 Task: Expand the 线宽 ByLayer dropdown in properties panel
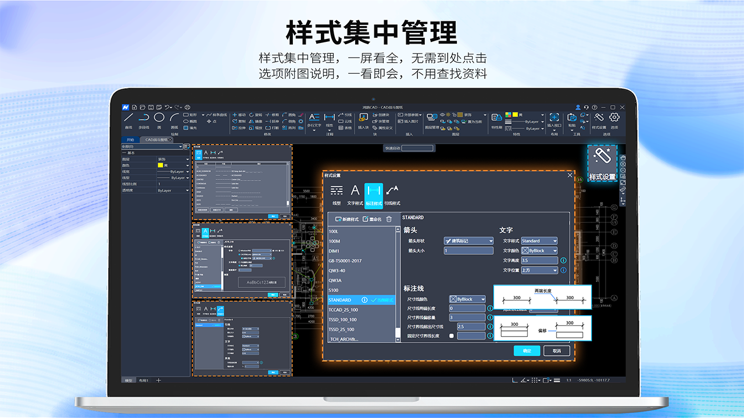187,172
